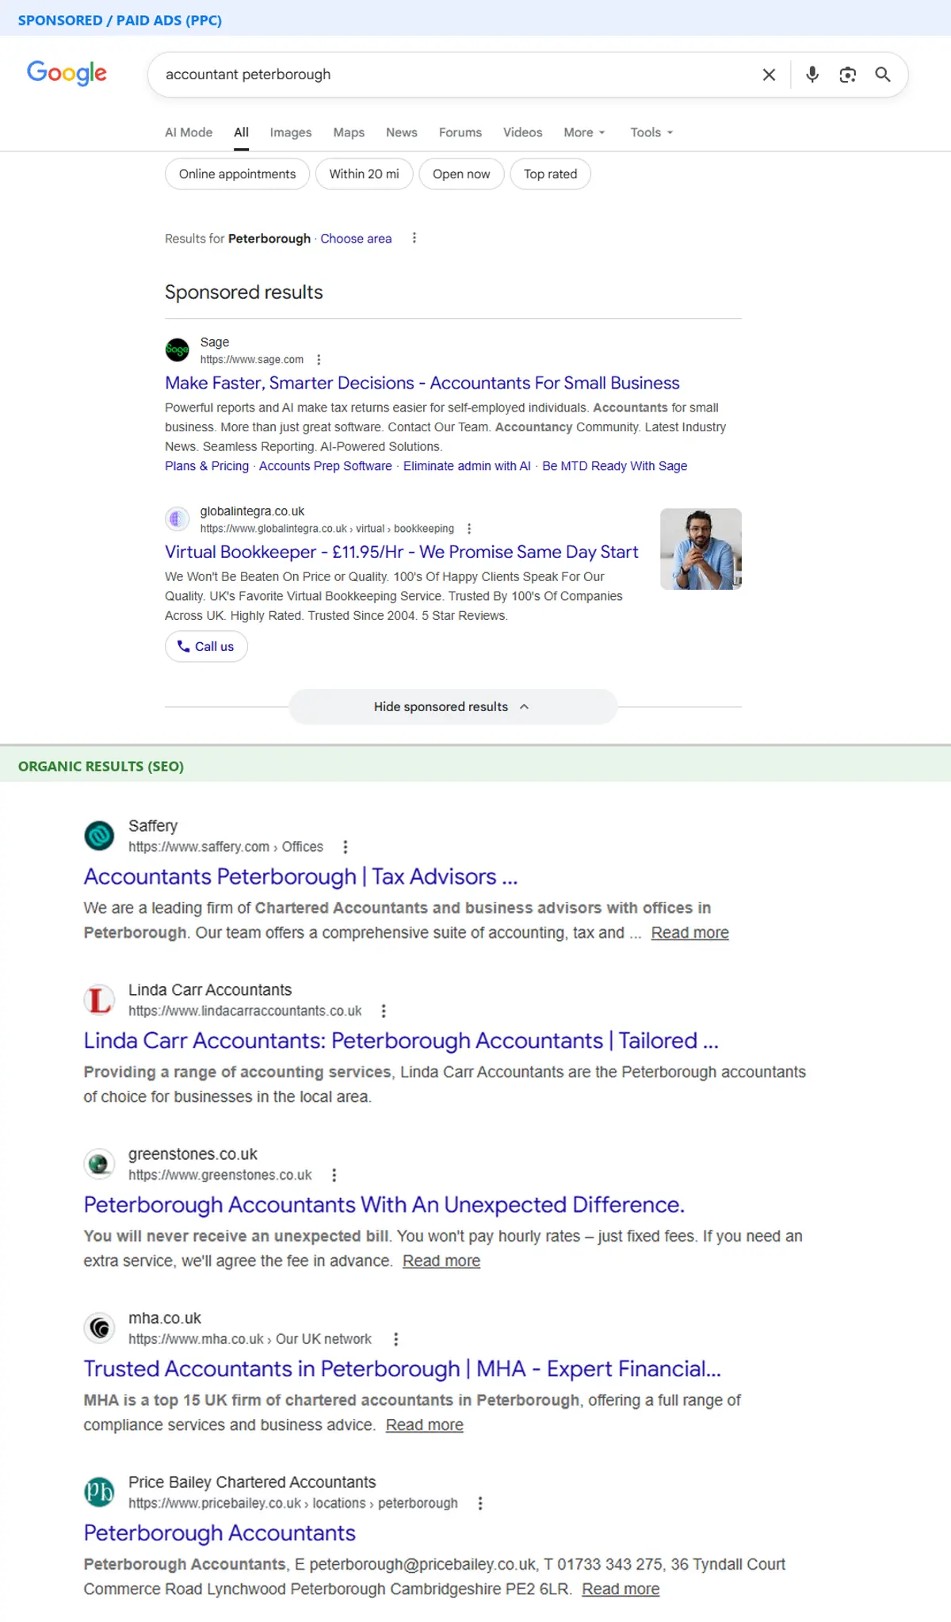Screen dimensions: 951x1622
Task: Open three-dot menu beside mha.co.uk URL
Action: [x=396, y=1339]
